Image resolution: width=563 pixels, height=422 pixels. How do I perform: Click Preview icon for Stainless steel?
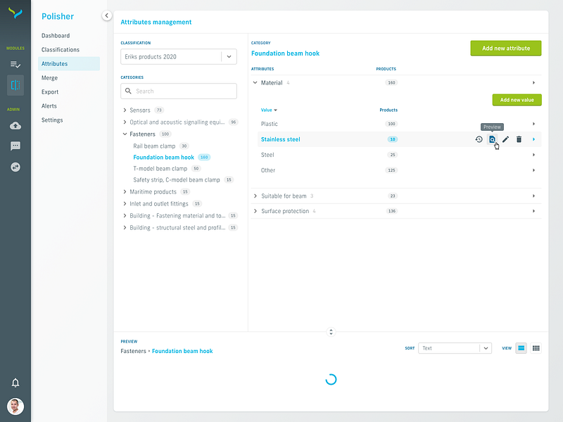492,139
